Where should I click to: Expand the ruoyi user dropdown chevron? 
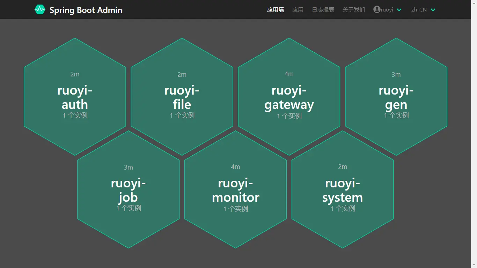point(399,10)
